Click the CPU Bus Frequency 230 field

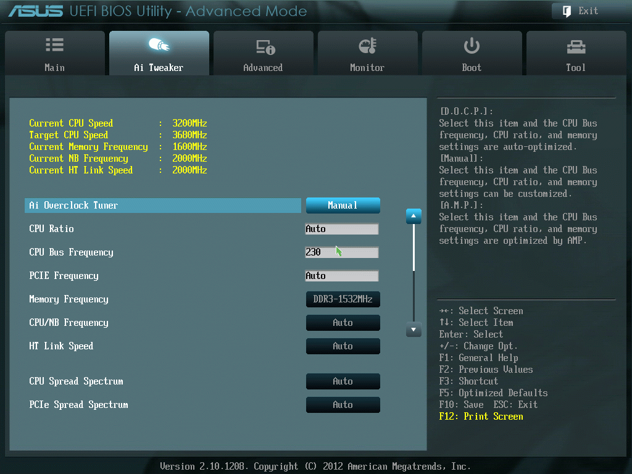(342, 252)
